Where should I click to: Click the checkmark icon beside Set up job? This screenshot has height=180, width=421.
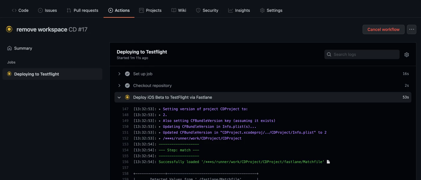point(127,74)
